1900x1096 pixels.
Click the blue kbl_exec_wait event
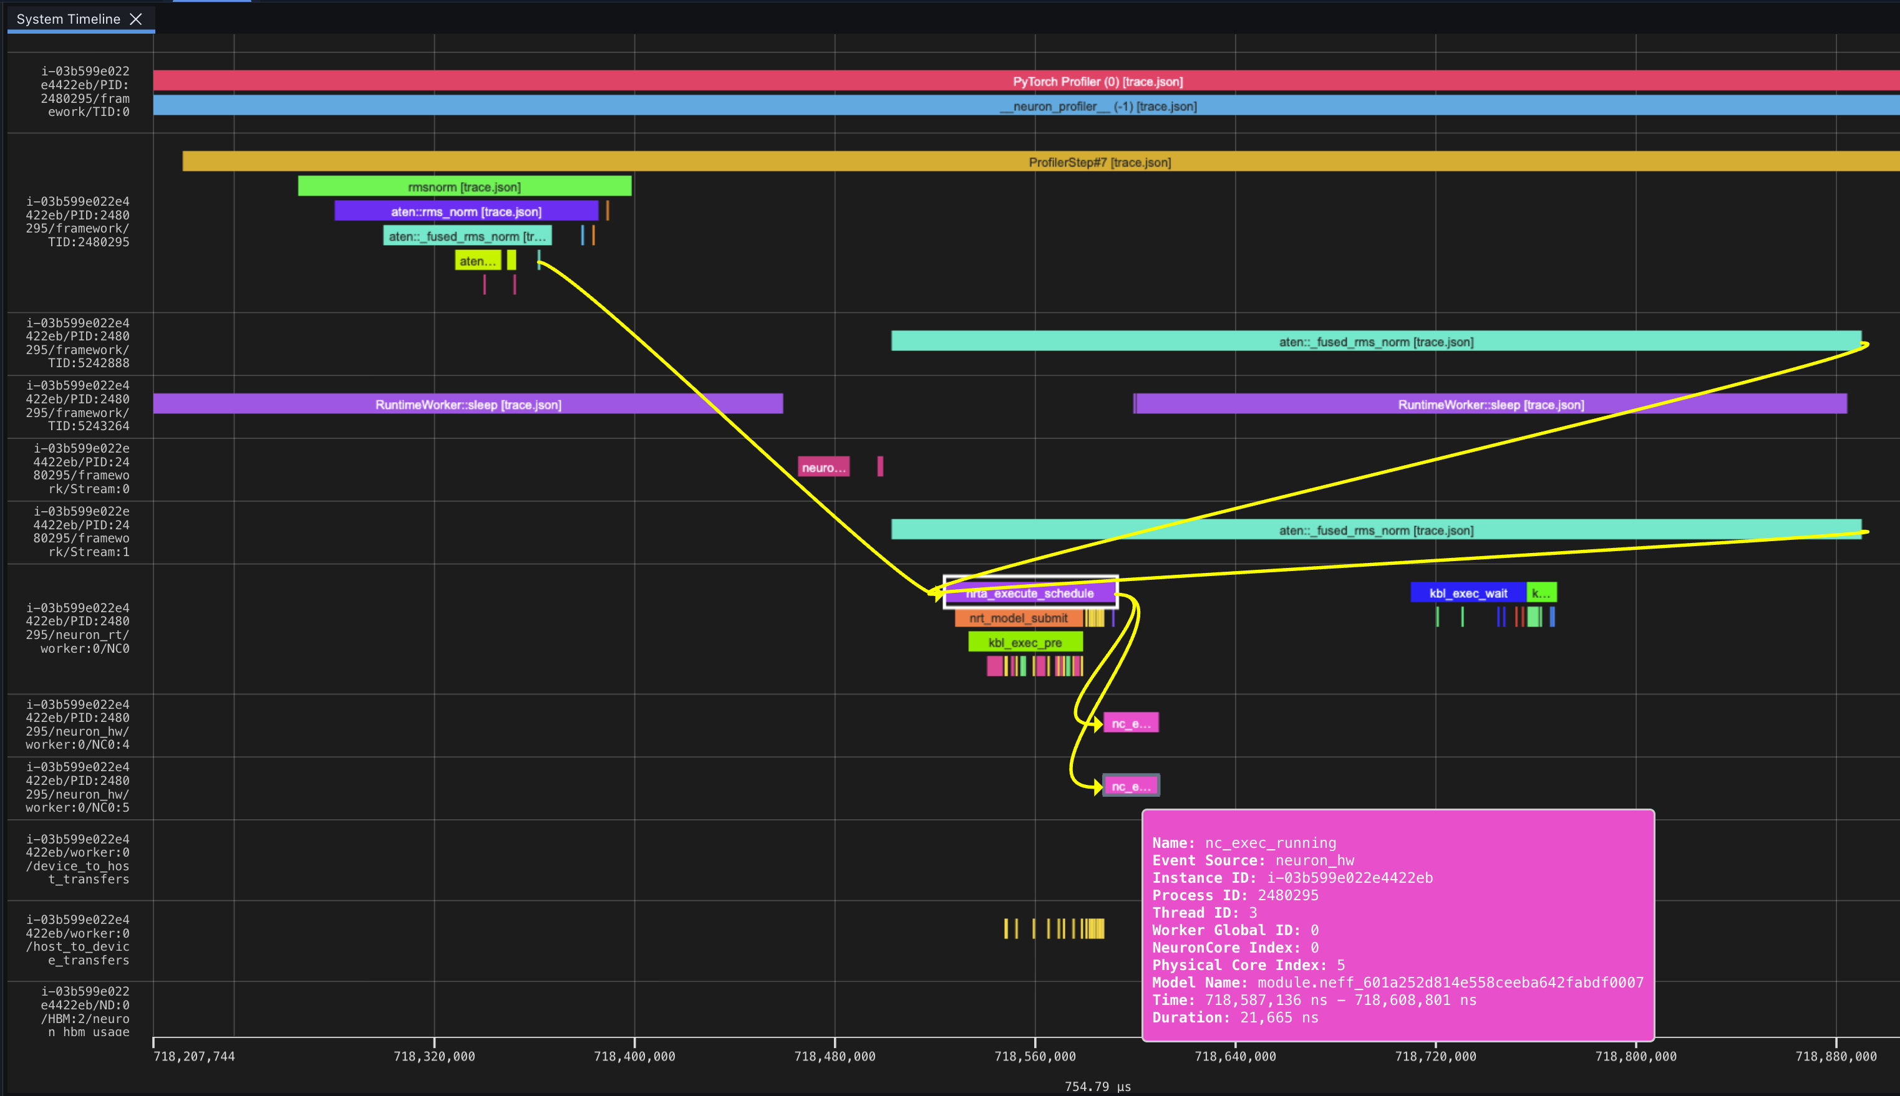tap(1468, 592)
